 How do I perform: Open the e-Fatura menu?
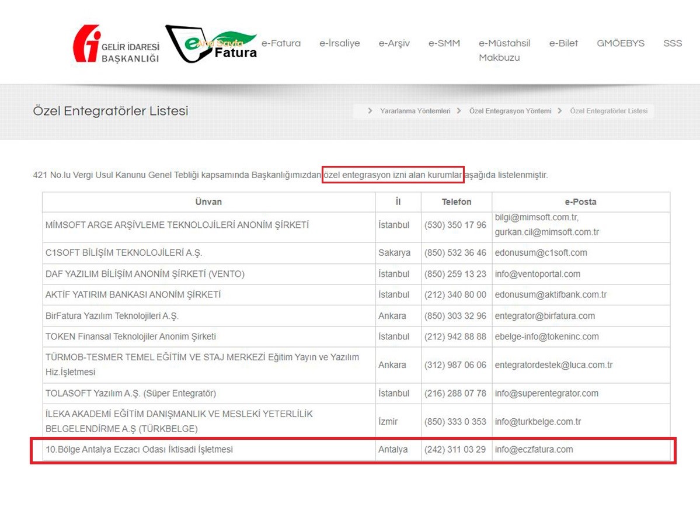click(281, 43)
